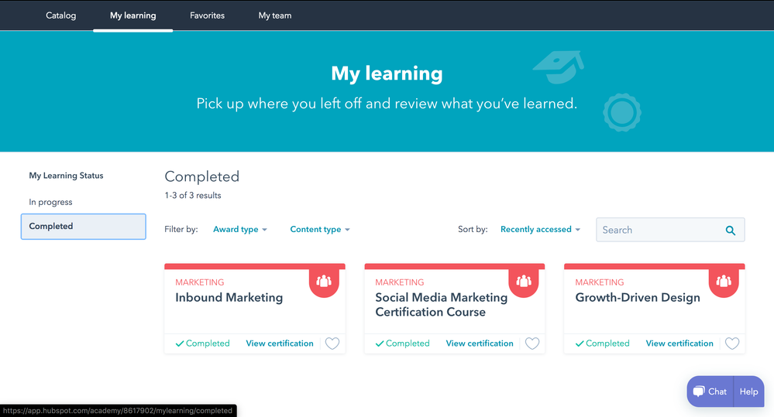
Task: Click the Help button
Action: (749, 391)
